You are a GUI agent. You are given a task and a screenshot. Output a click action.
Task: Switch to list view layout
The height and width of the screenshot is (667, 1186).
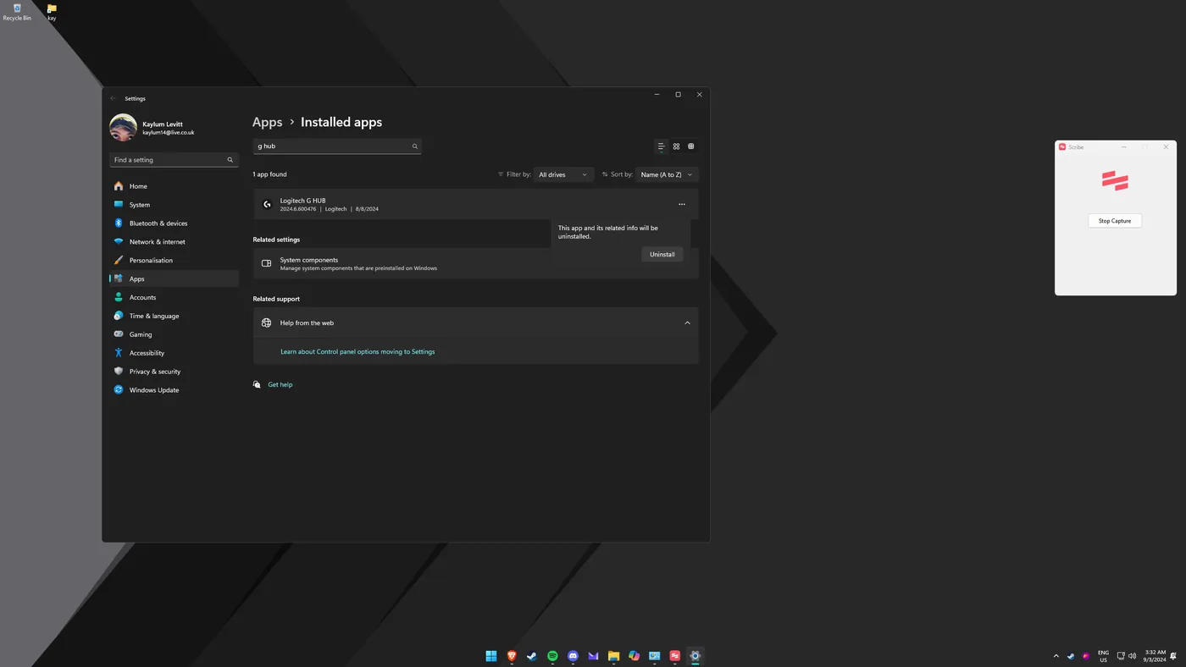[662, 146]
